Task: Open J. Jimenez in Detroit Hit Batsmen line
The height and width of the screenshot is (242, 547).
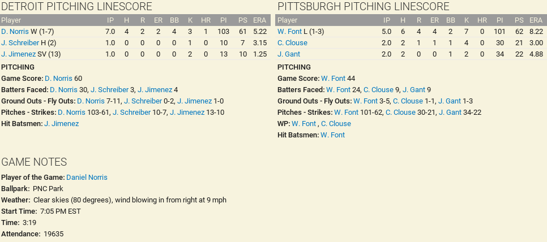Action: click(61, 123)
